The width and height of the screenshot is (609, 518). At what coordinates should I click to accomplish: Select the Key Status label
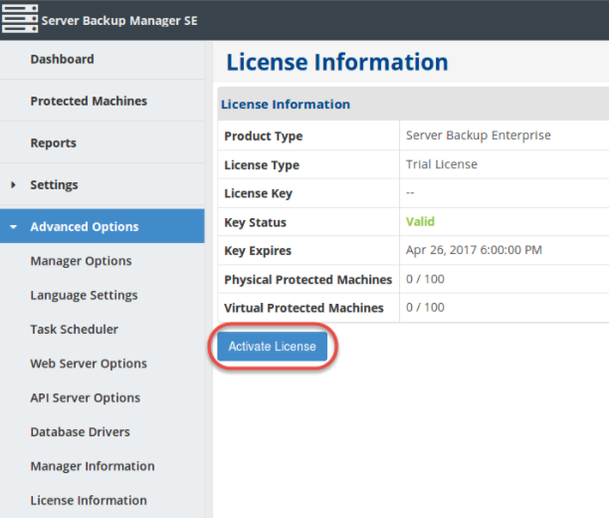(255, 222)
